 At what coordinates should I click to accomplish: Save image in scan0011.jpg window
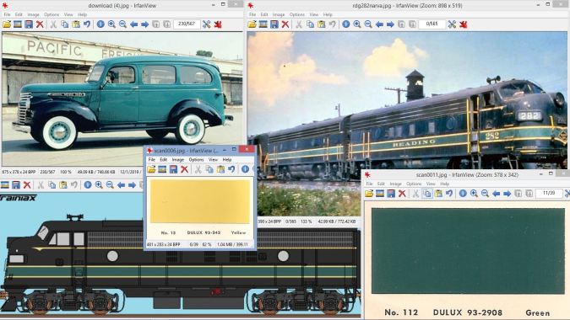[391, 194]
